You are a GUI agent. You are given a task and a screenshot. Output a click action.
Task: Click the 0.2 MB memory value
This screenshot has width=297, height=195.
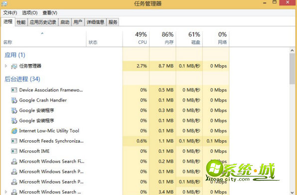[x=166, y=162]
